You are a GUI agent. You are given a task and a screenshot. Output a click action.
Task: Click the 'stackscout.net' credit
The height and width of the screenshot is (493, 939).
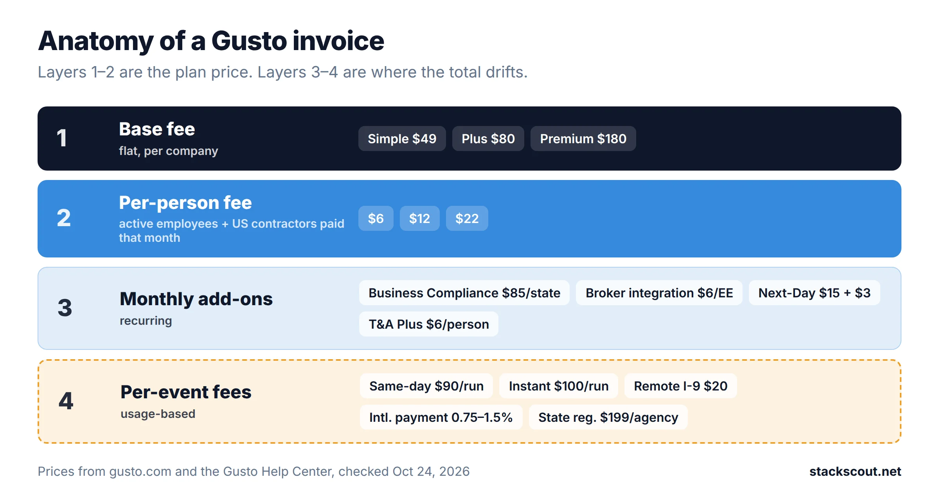(x=855, y=471)
